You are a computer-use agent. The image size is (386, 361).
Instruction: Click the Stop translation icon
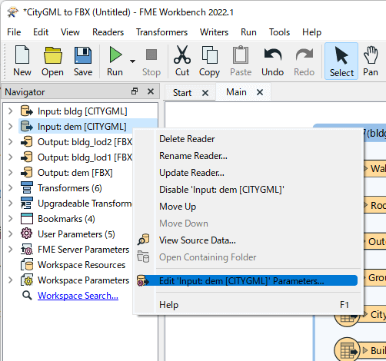[151, 55]
